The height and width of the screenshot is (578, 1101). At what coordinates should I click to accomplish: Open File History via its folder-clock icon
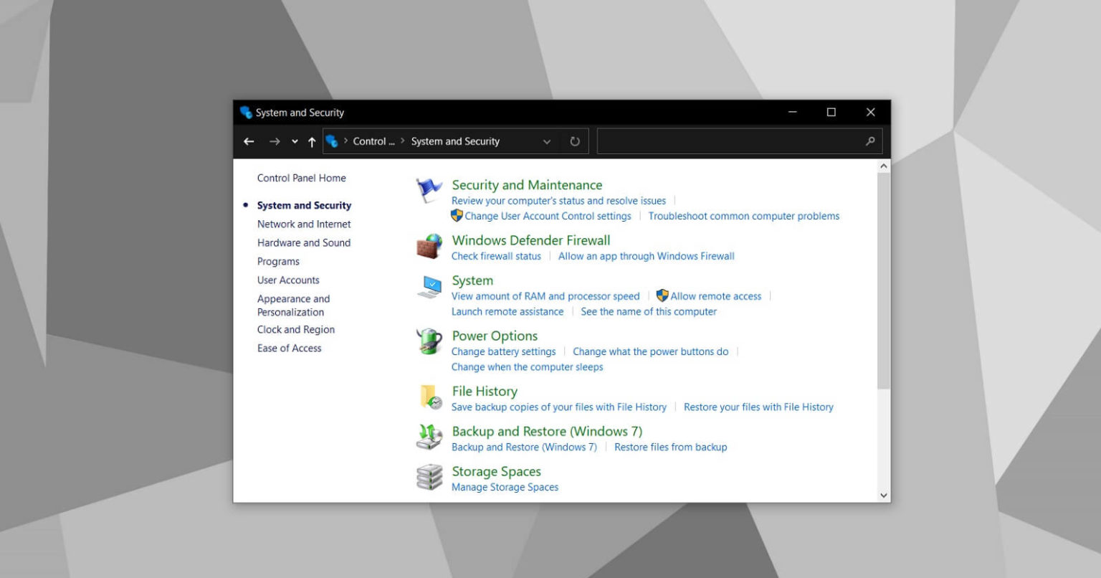point(429,398)
